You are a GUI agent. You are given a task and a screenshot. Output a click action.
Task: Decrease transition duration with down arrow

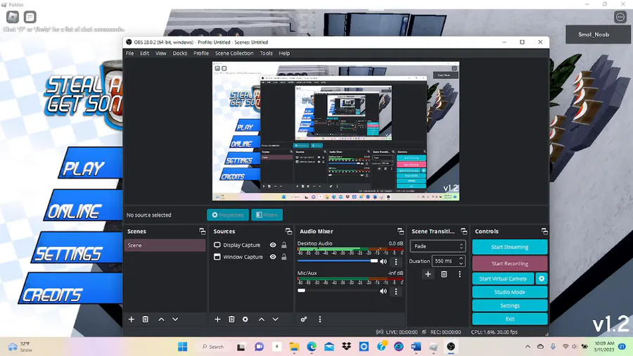coord(461,264)
